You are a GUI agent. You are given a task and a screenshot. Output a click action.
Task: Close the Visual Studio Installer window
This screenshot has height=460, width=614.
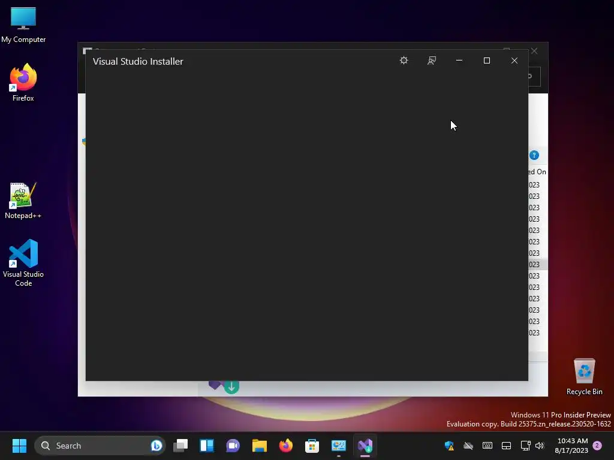[x=514, y=60]
